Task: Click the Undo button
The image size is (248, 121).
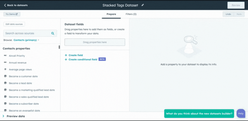Action: pos(228,14)
